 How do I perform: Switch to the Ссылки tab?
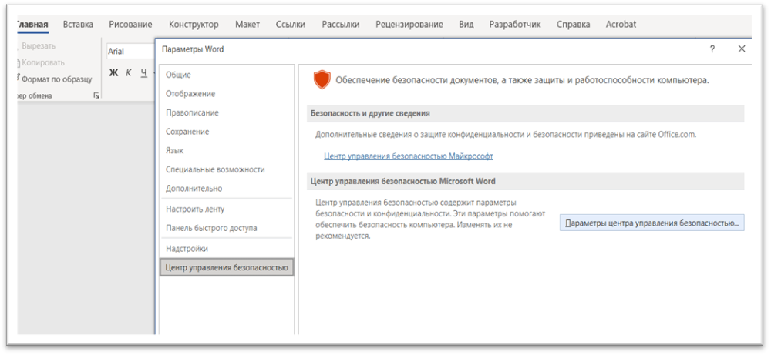291,24
